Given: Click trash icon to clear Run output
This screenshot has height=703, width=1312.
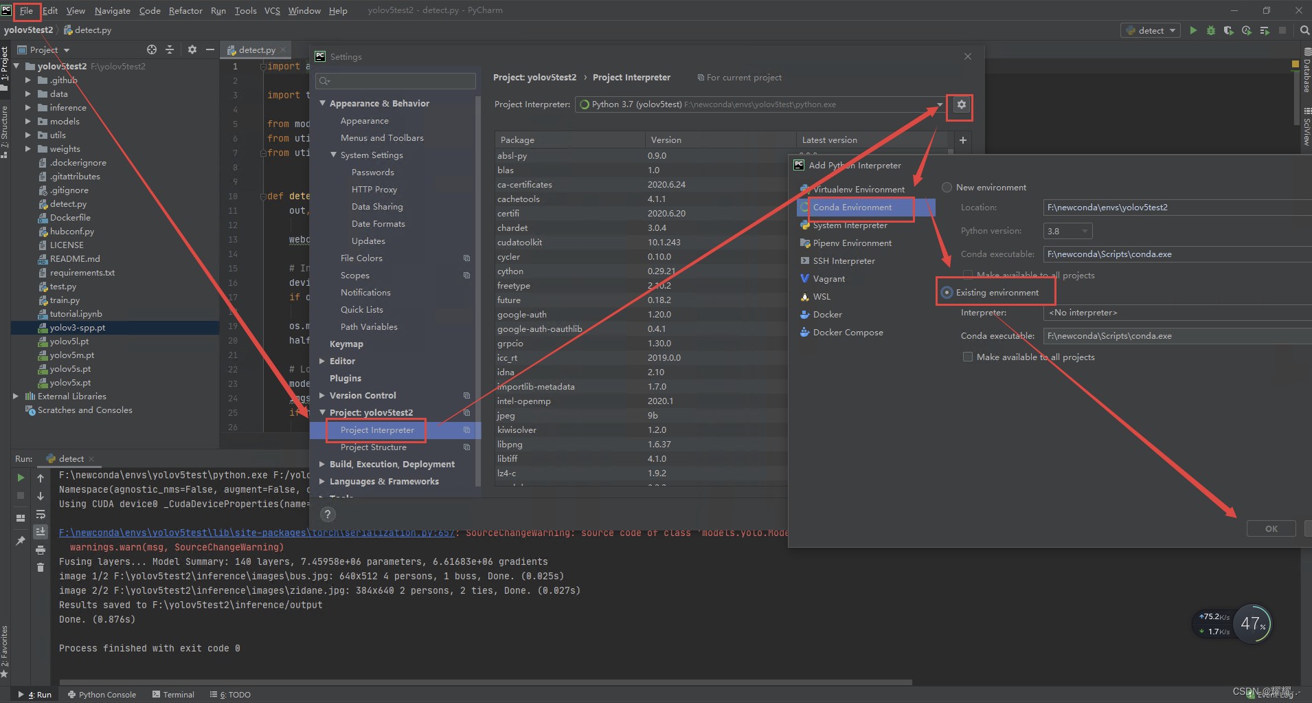Looking at the screenshot, I should 41,568.
